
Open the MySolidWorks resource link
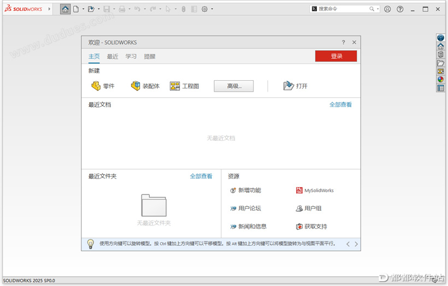tap(315, 190)
